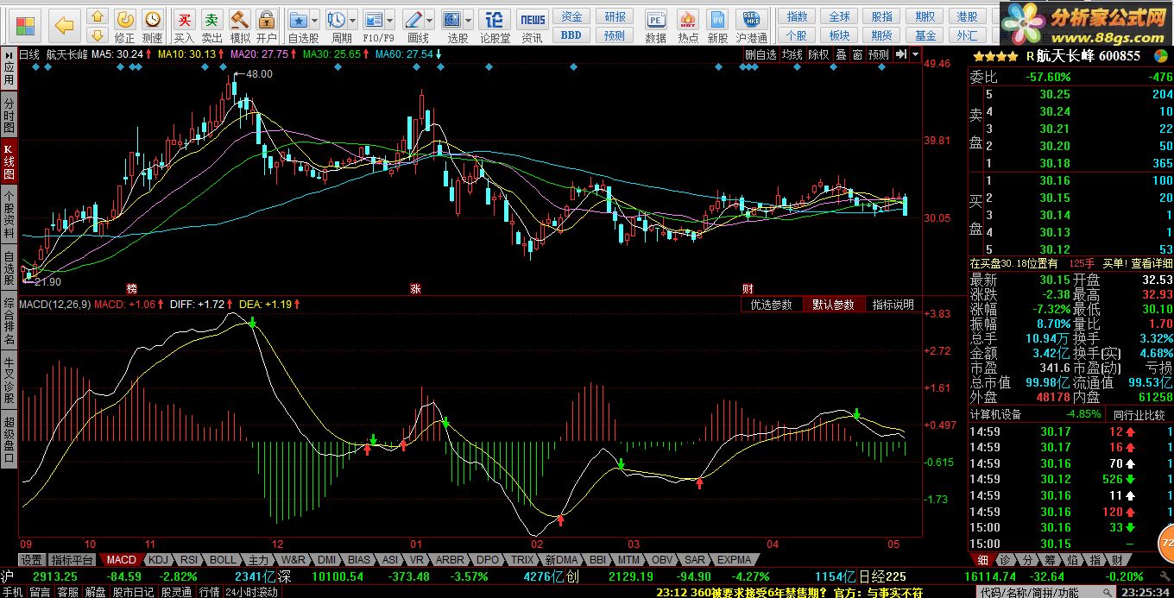Click the 开户 open-account lock icon
Viewport: 1174px width, 598px height.
tap(267, 26)
